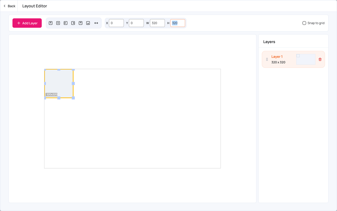The width and height of the screenshot is (337, 211).
Task: Select the 320x320 layer on the canvas
Action: [59, 84]
